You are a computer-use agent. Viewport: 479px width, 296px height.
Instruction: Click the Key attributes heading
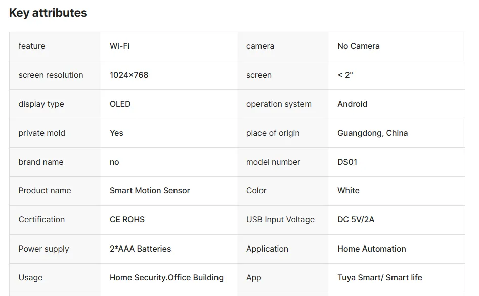[x=48, y=13]
